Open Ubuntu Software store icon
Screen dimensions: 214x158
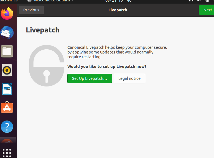pyautogui.click(x=7, y=107)
